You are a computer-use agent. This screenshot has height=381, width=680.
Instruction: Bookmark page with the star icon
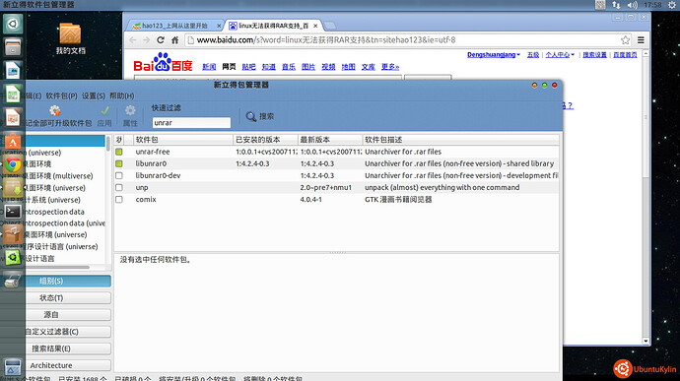click(625, 40)
